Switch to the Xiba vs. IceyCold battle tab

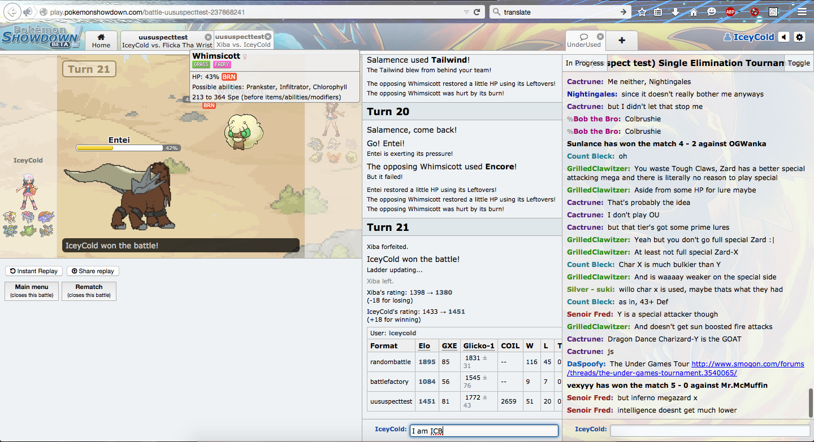pos(243,41)
